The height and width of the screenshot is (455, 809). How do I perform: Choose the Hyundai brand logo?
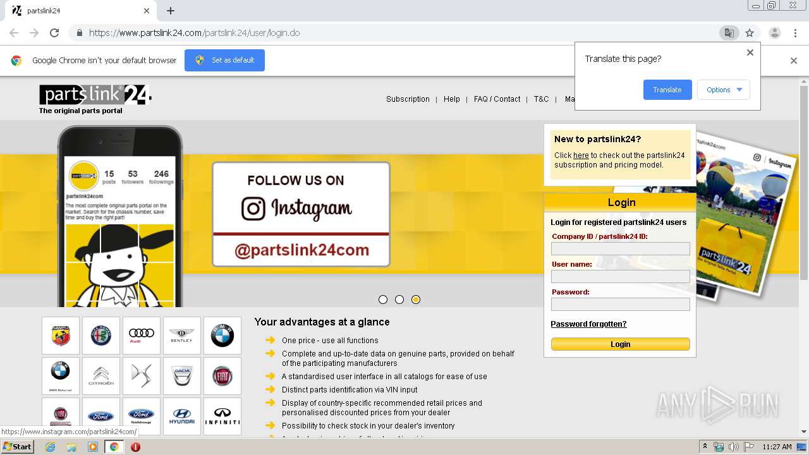tap(182, 416)
